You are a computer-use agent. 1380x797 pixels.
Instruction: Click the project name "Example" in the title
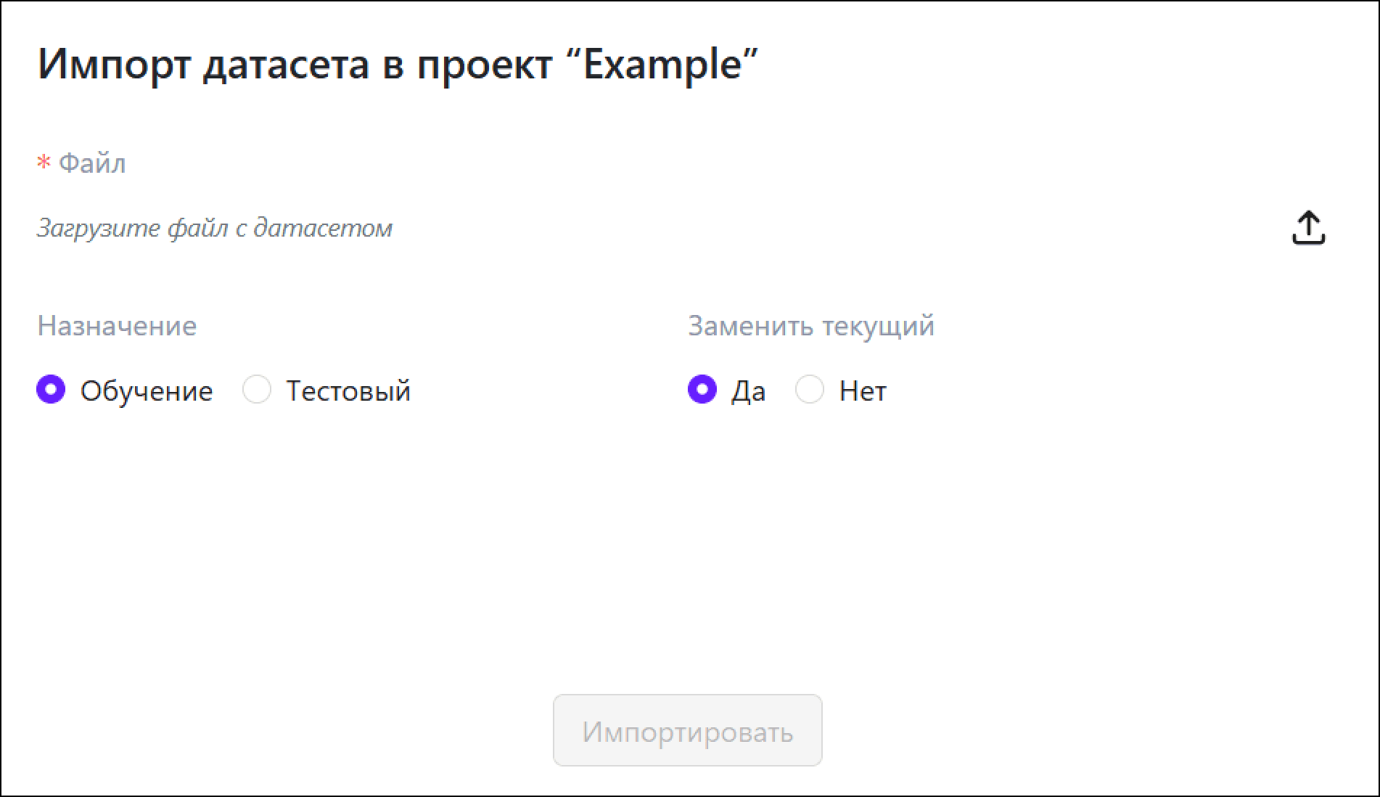click(x=662, y=65)
